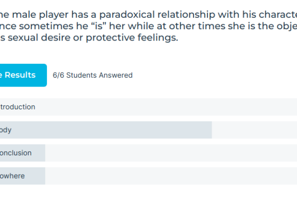
Task: Select the Conclusion answer option label
Action: tap(16, 153)
